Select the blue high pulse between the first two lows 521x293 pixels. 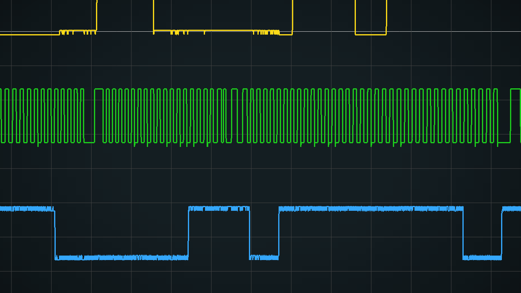(219, 209)
